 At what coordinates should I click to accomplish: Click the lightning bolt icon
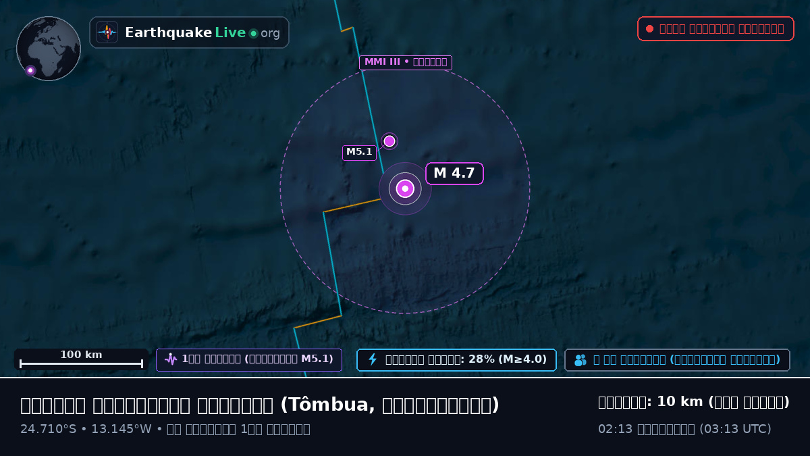(x=372, y=359)
